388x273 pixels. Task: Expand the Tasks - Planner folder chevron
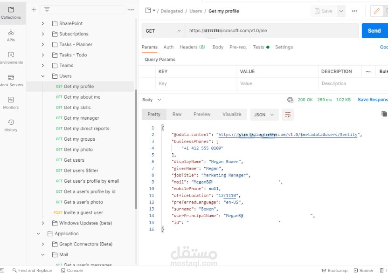[x=43, y=45]
